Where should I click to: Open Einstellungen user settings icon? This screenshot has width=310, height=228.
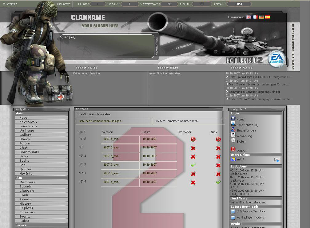233,130
